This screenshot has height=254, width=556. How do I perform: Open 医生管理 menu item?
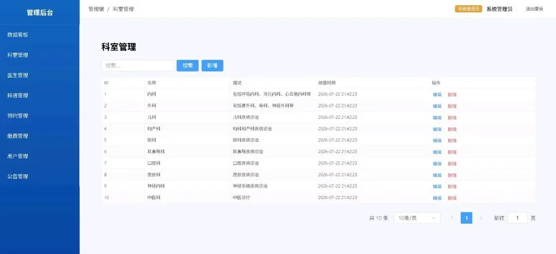click(x=18, y=75)
